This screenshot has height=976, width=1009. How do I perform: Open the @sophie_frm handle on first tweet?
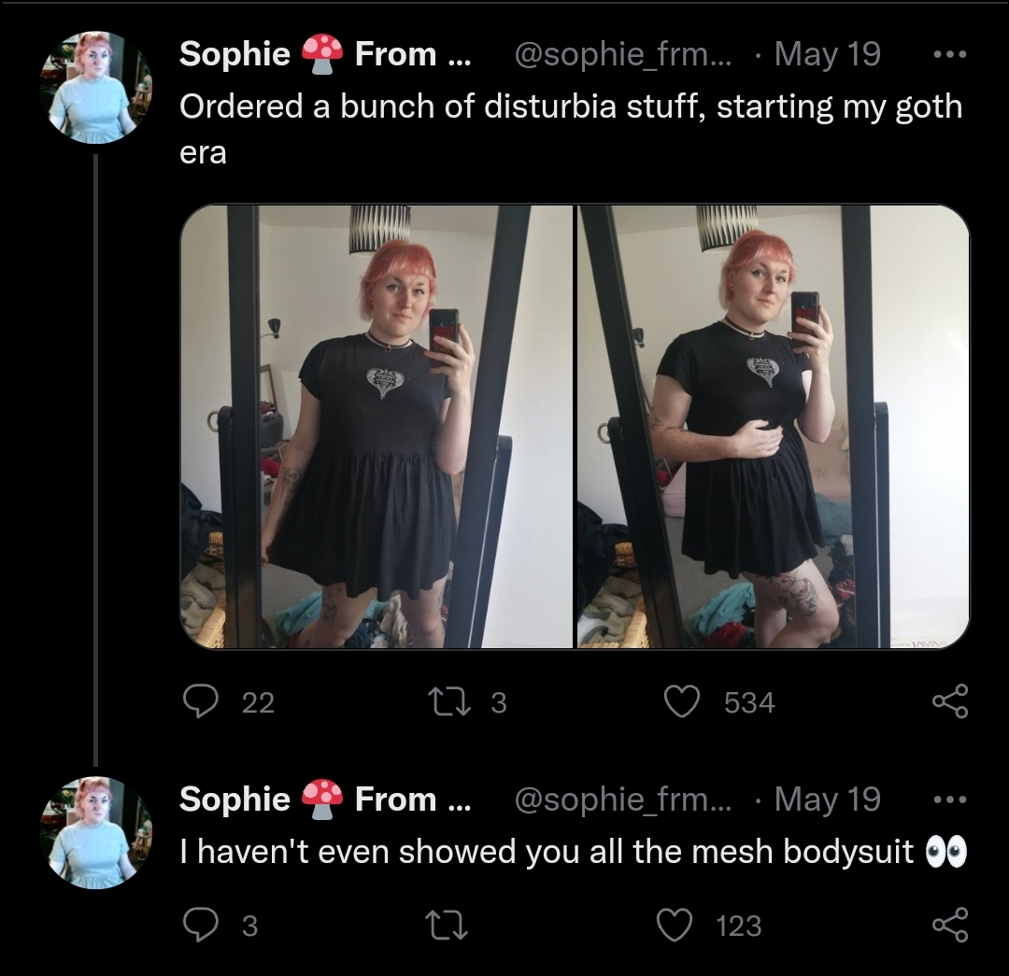(x=622, y=54)
